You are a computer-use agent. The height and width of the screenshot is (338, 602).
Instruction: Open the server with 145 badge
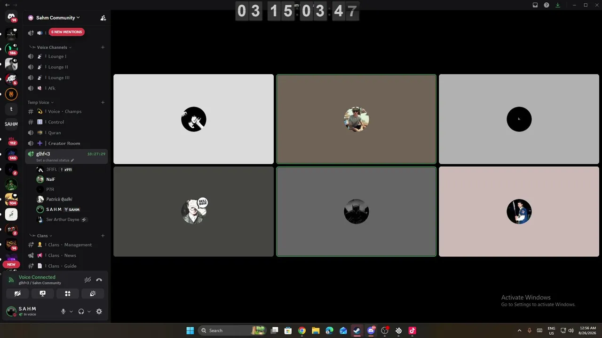pyautogui.click(x=11, y=154)
